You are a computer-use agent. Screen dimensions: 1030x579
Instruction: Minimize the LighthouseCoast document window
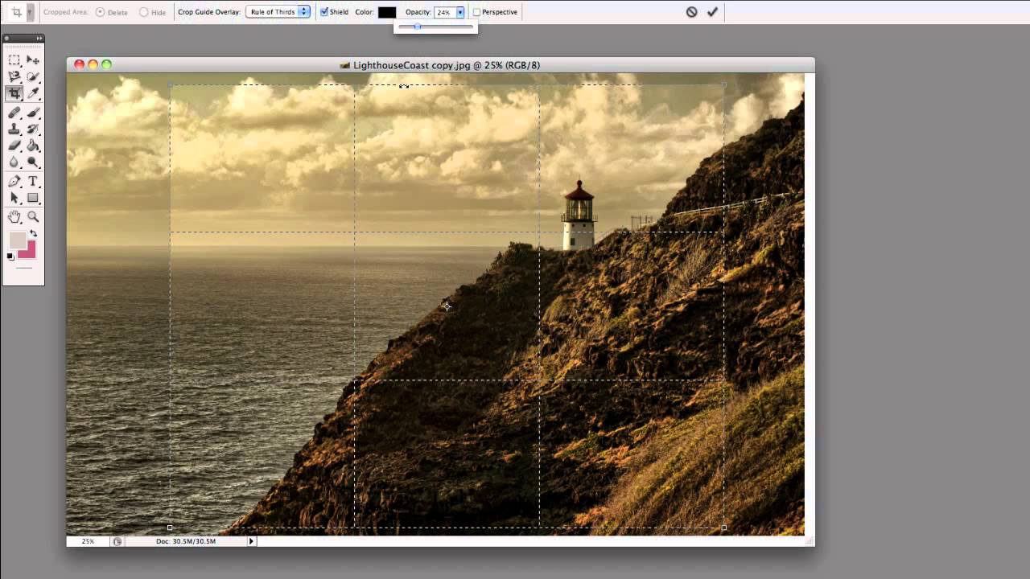[93, 64]
